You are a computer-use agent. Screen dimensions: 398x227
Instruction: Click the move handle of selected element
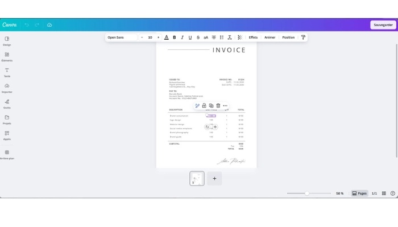pyautogui.click(x=215, y=127)
